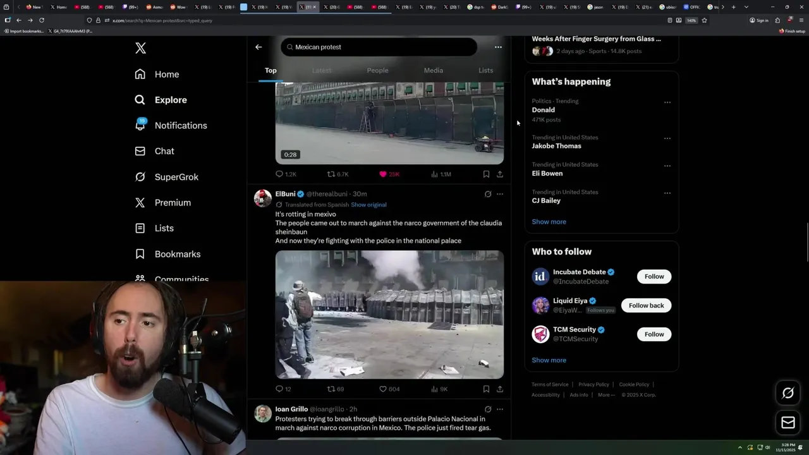
Task: Click browser Sign in button
Action: [x=758, y=20]
